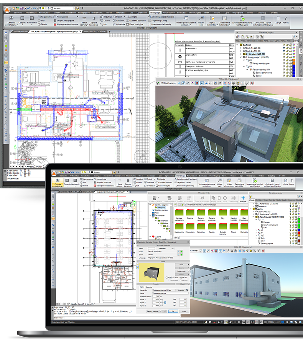Click Kanał sztywny tool on the monitor
This screenshot has height=346, width=303.
(84, 20)
